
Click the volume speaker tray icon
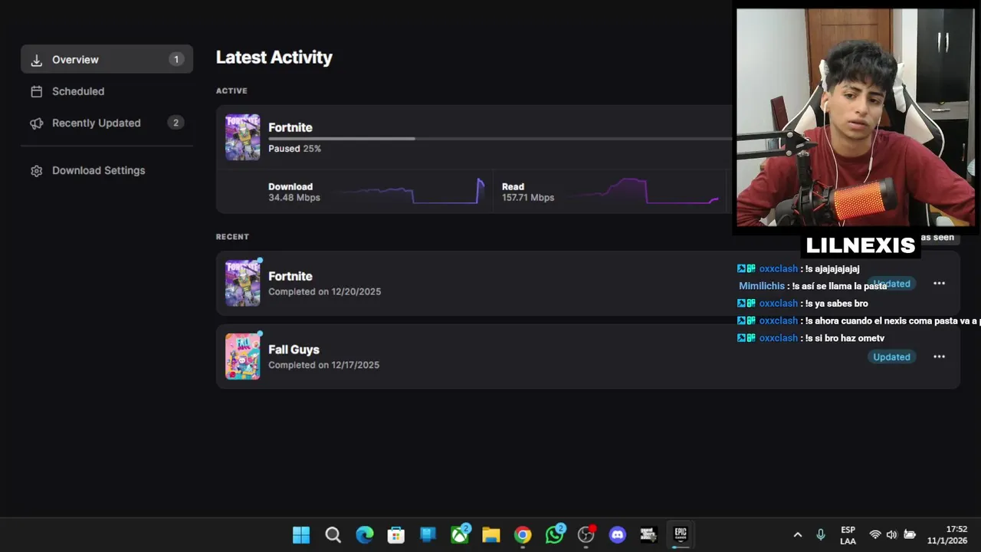[892, 534]
